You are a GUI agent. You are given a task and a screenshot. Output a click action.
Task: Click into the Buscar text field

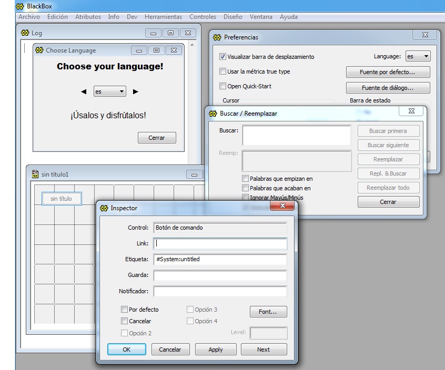(x=296, y=135)
